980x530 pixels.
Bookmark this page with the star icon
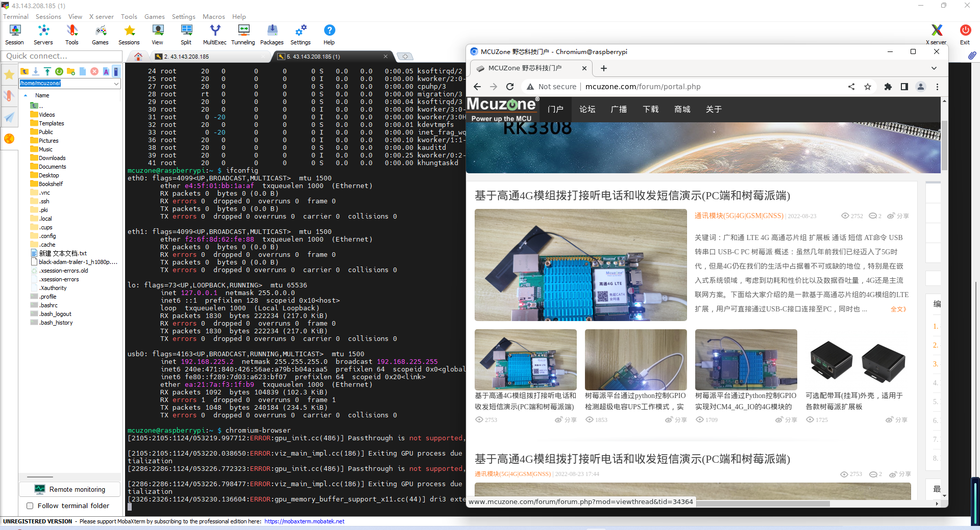click(x=868, y=87)
